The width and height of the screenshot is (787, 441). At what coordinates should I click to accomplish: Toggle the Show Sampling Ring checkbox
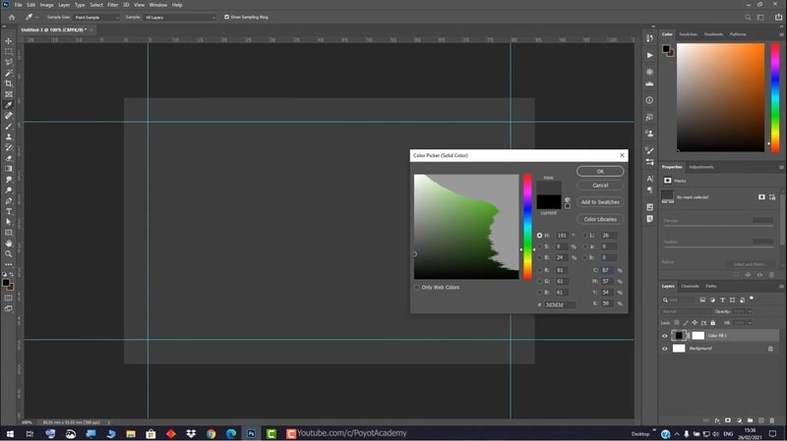click(x=226, y=17)
